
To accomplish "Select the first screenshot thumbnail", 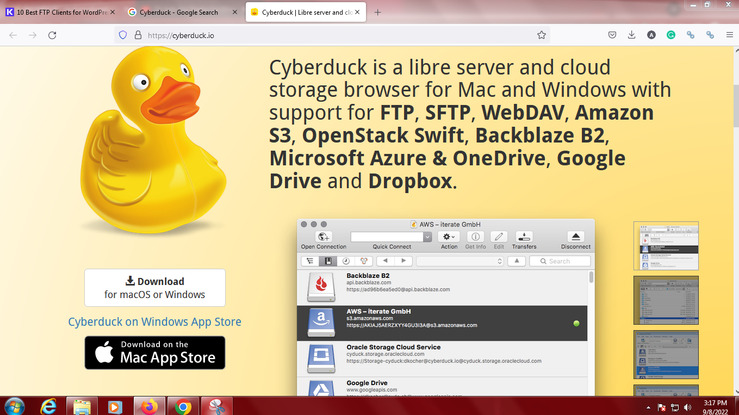I will click(x=666, y=246).
